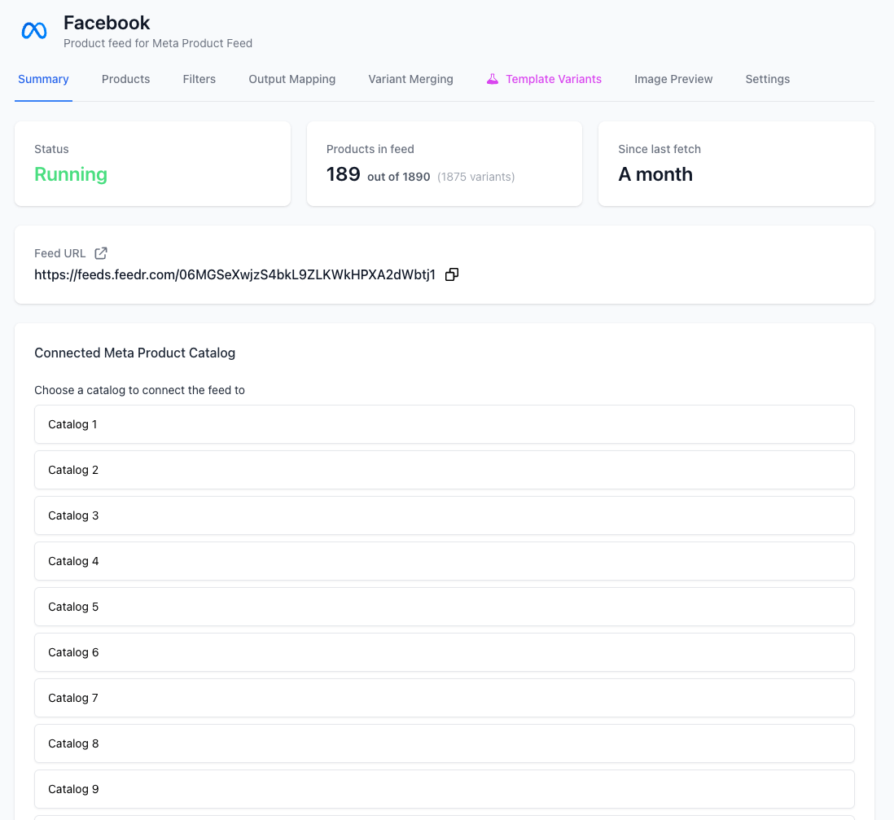This screenshot has height=820, width=894.
Task: Pick Catalog 3 option
Action: [444, 515]
